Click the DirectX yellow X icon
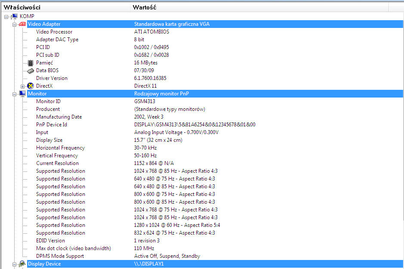This screenshot has width=404, height=269. [x=31, y=86]
